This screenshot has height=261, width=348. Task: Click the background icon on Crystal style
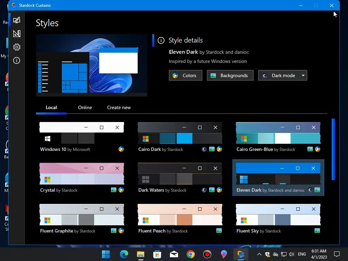pos(114,190)
